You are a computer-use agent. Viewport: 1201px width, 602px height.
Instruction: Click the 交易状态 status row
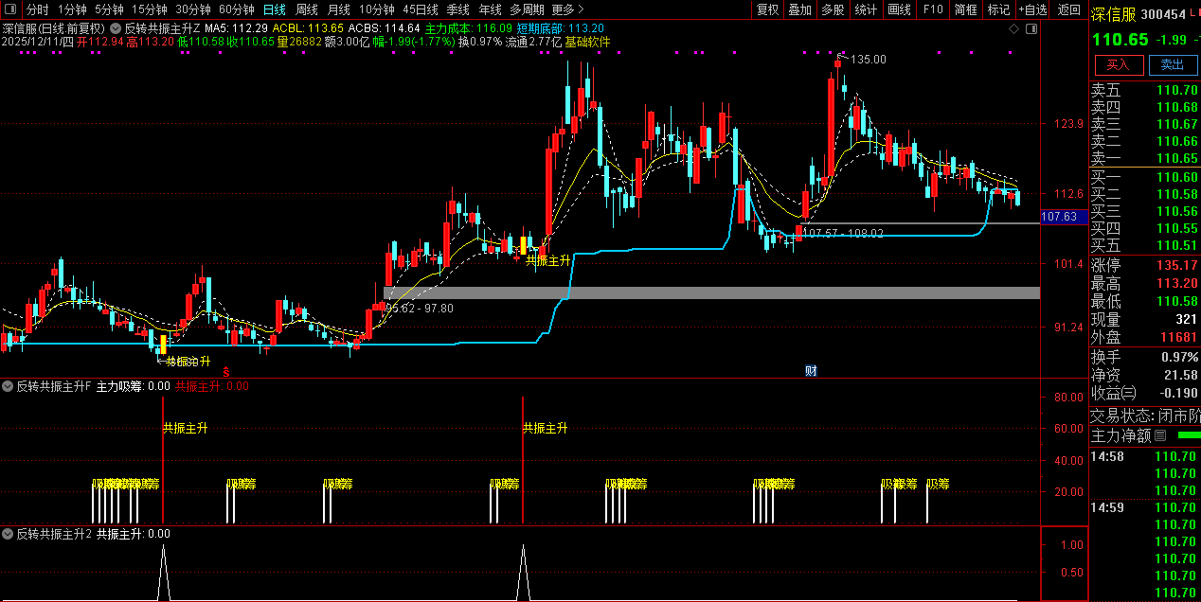pos(1145,416)
